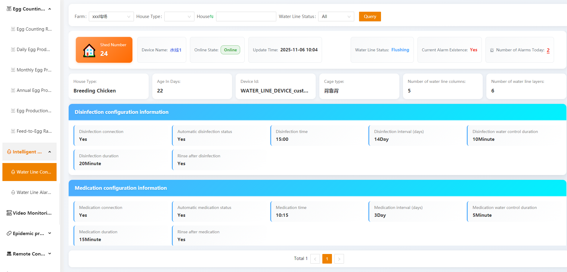Open Water Line Alar... menu item
The width and height of the screenshot is (567, 272).
[x=29, y=192]
